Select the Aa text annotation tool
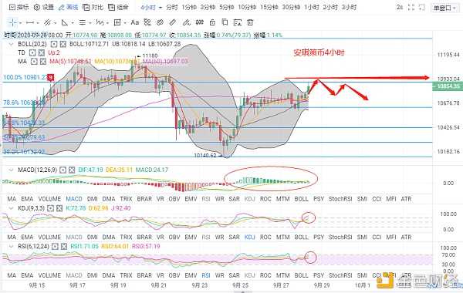 pyautogui.click(x=135, y=22)
